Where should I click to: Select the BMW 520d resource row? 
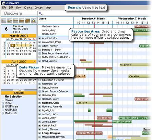(x=57, y=57)
